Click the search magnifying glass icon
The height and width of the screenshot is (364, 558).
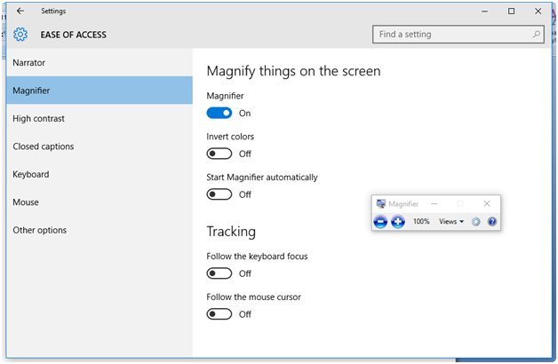(537, 35)
